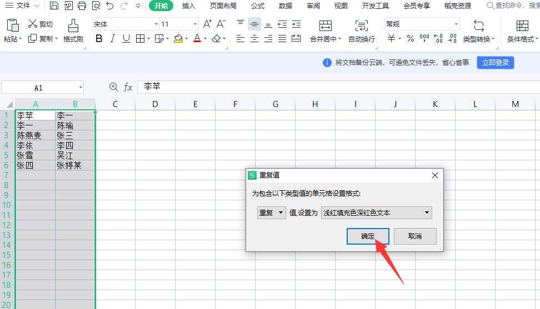The width and height of the screenshot is (540, 309).
Task: Align text to vertical middle
Action: 254,24
